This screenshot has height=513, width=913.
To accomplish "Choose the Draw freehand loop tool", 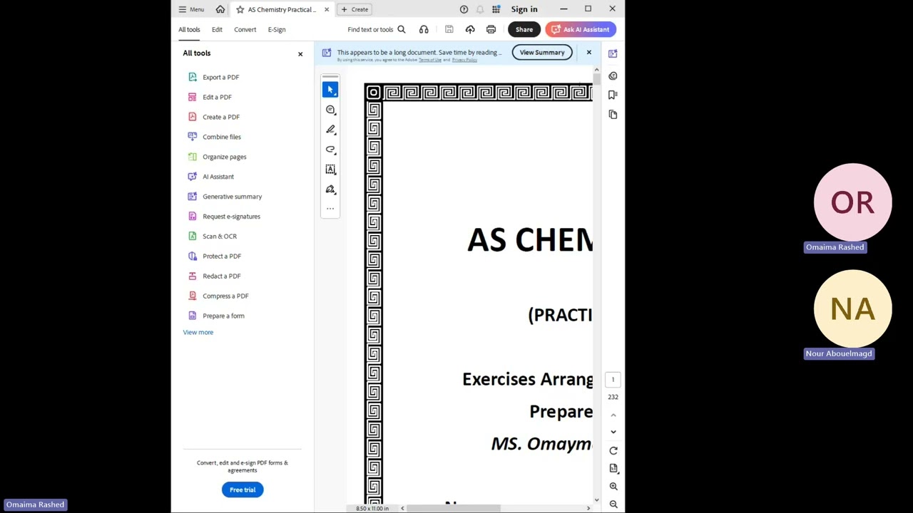I will point(330,150).
